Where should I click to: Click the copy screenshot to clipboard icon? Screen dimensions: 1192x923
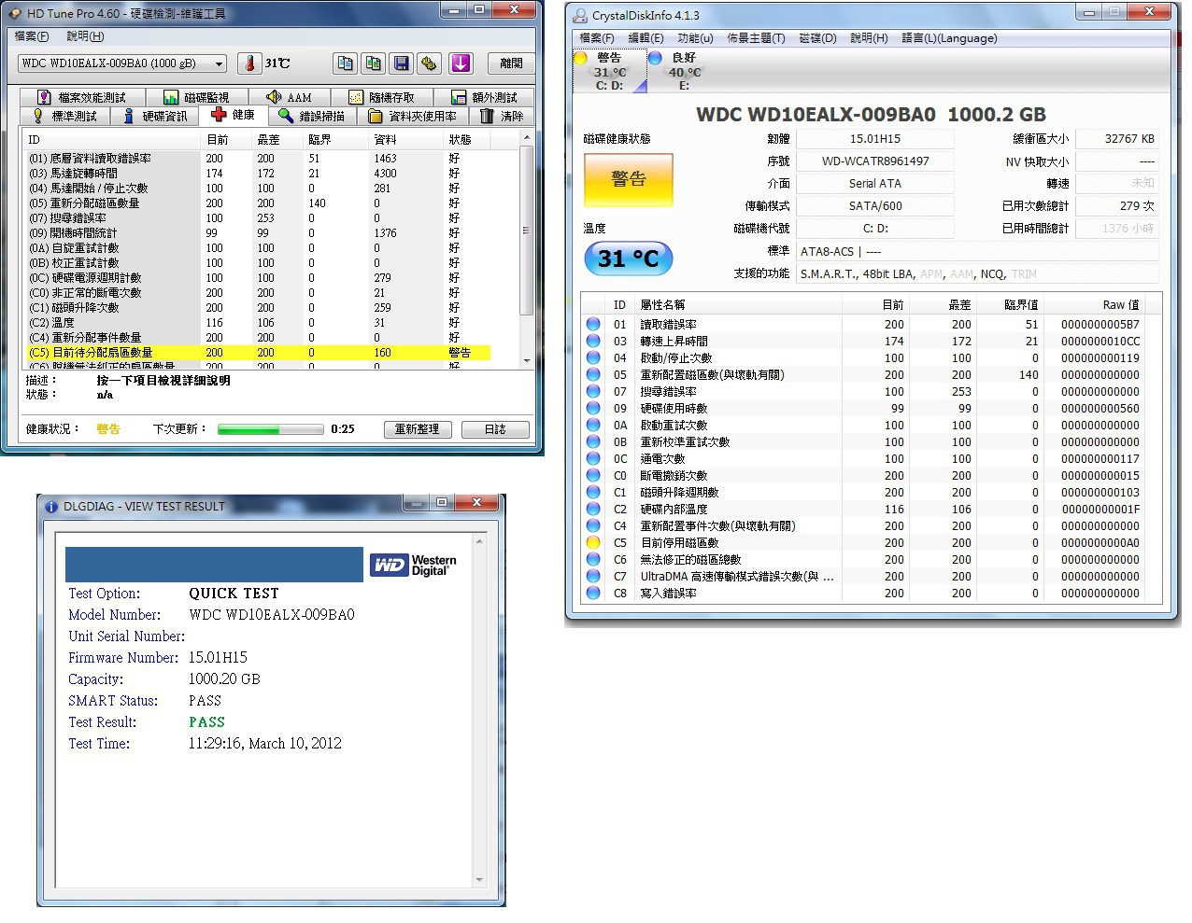click(374, 63)
